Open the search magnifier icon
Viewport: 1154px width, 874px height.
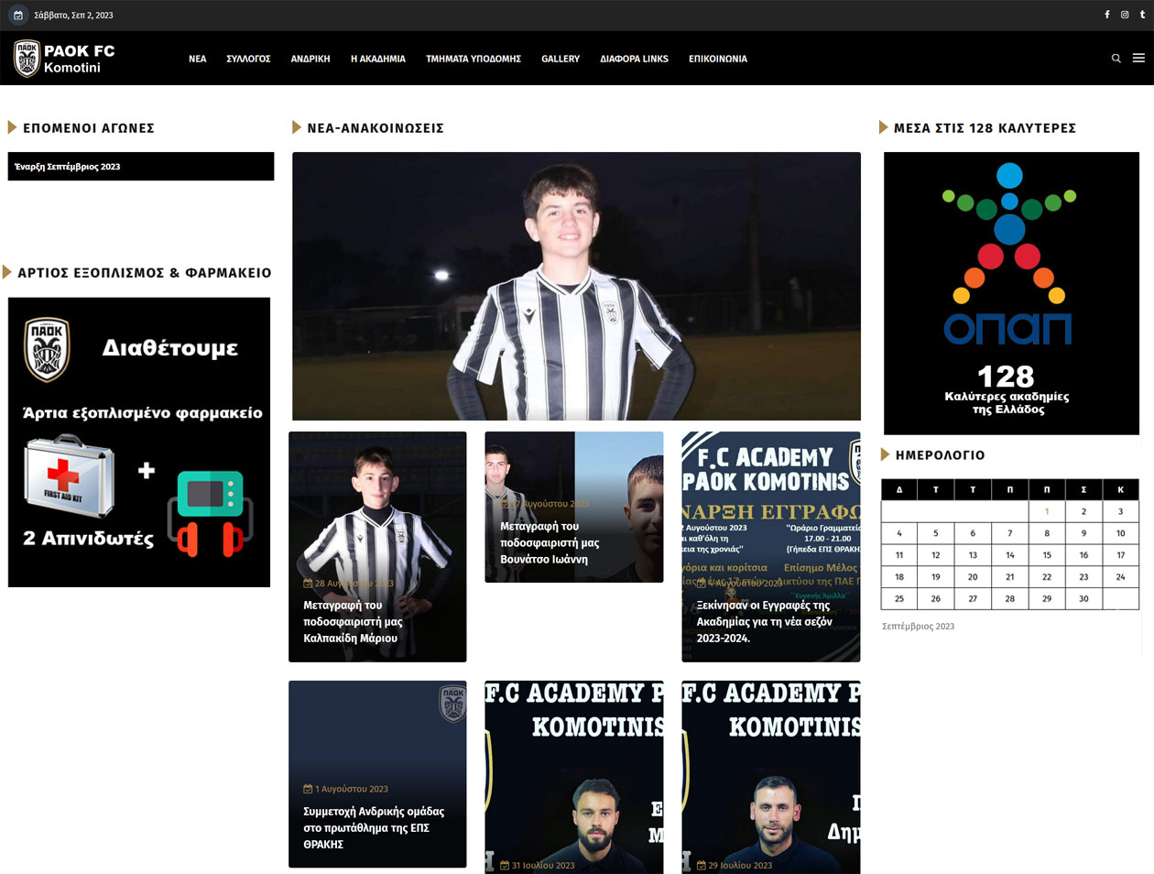coord(1116,59)
